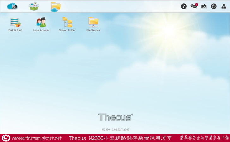Image resolution: width=230 pixels, height=142 pixels.
Task: Click the Disk & Raid label
Action: coord(15,30)
